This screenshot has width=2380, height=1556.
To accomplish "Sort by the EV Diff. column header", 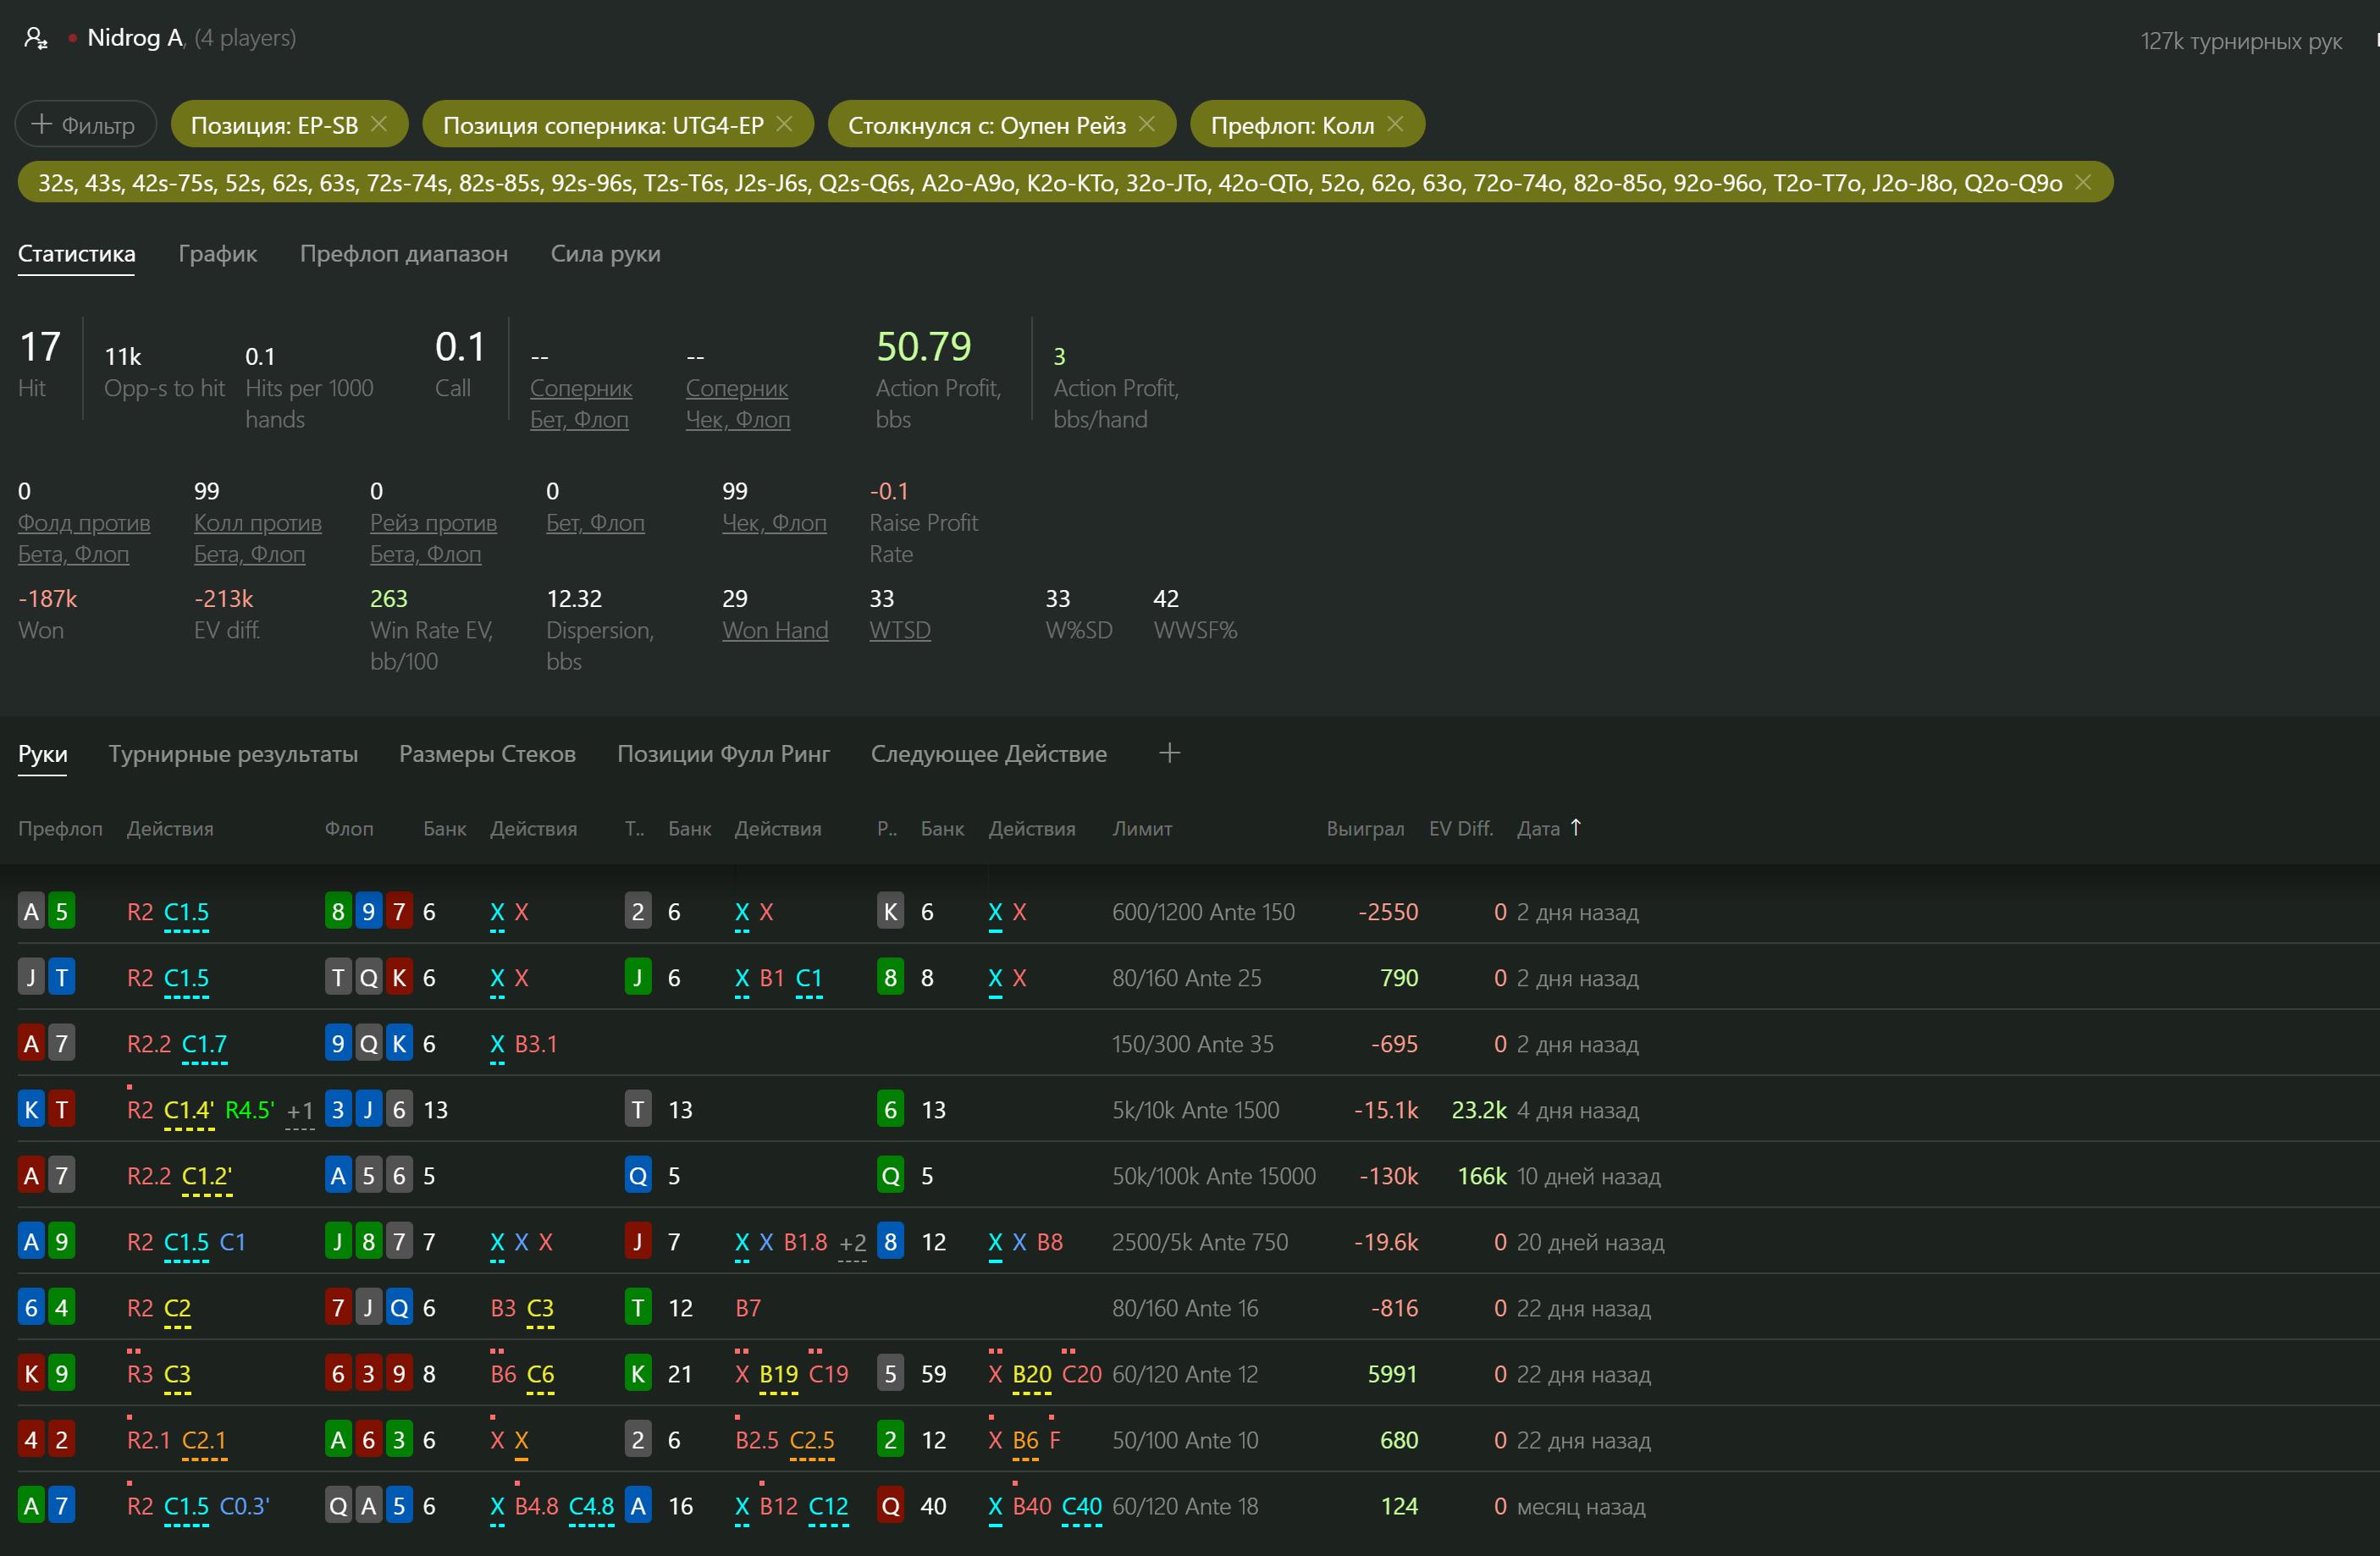I will pyautogui.click(x=1461, y=829).
